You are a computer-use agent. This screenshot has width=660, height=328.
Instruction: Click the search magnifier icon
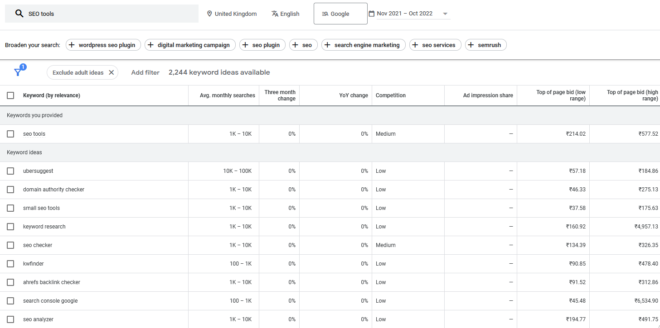click(x=19, y=14)
